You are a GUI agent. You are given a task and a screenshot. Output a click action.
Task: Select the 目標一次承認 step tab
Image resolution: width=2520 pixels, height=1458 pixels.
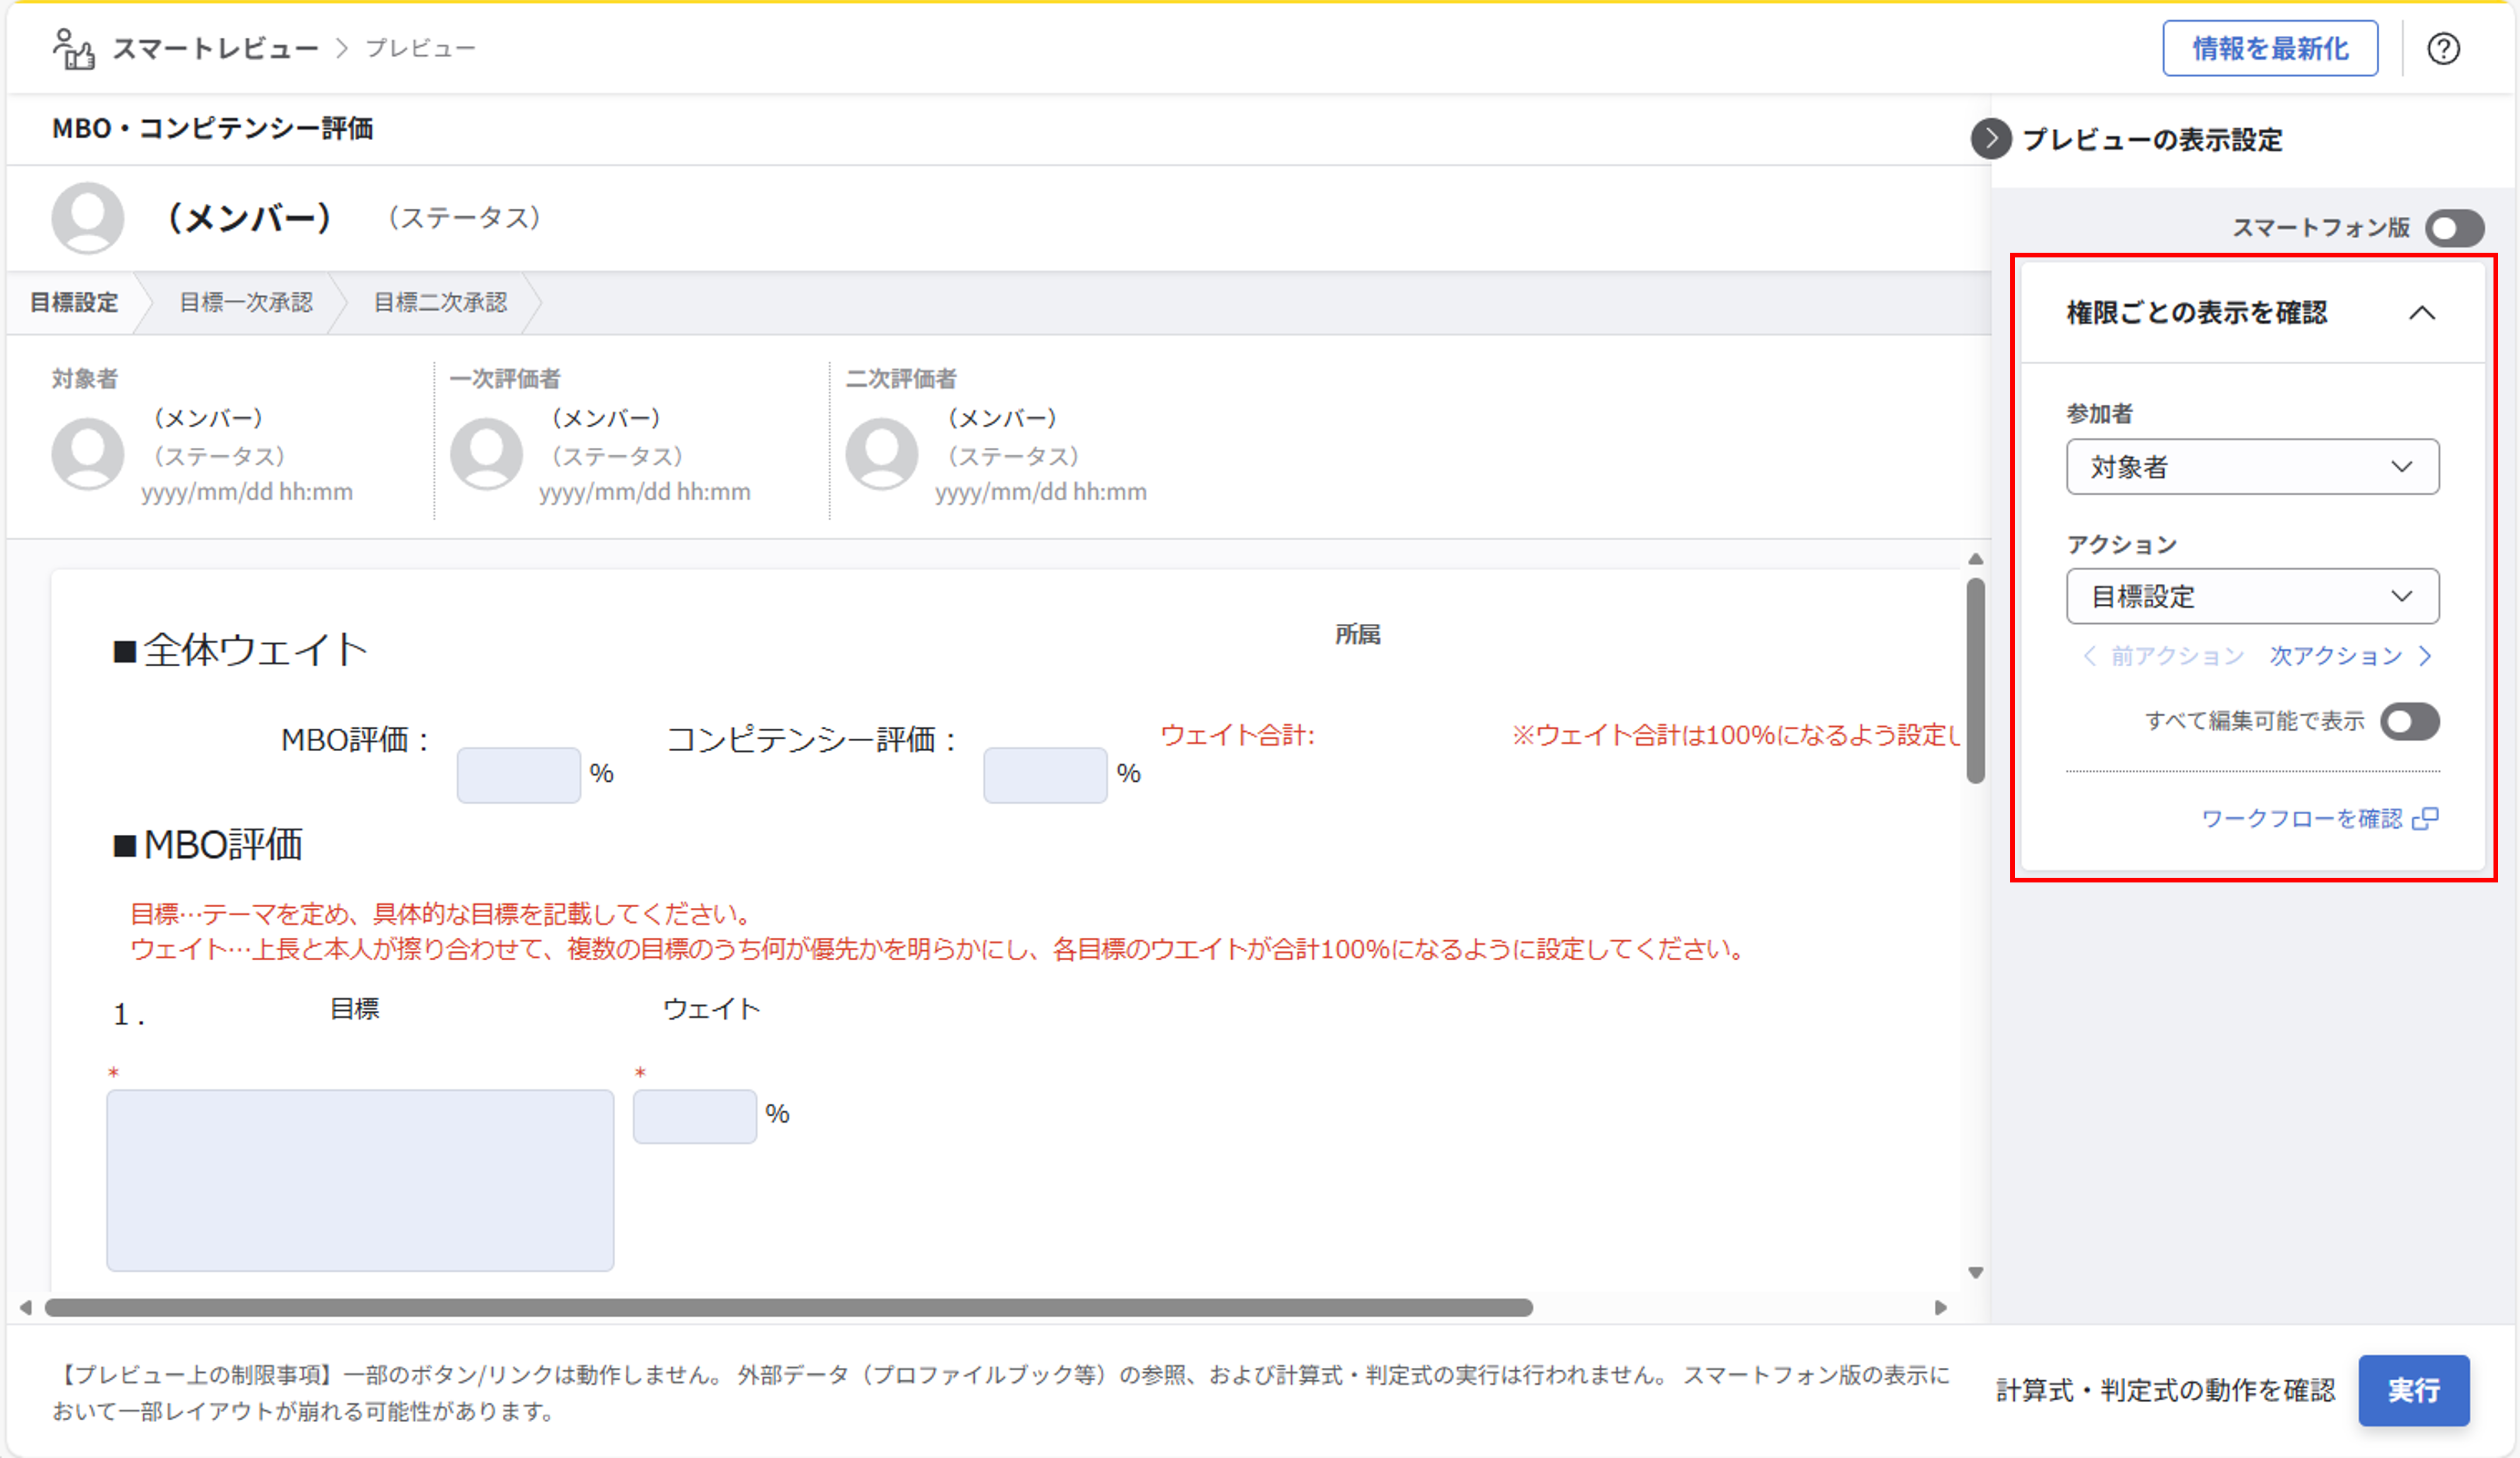245,303
